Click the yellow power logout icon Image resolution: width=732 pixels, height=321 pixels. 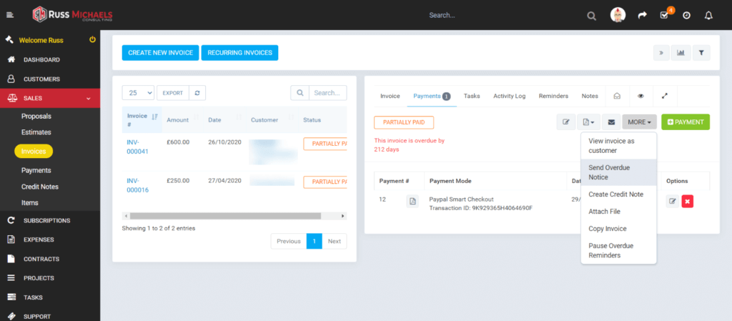click(92, 39)
